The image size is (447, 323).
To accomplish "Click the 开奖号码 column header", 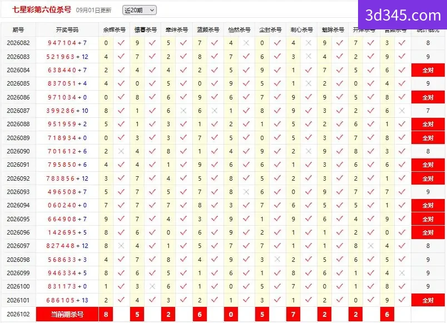I will (x=67, y=29).
